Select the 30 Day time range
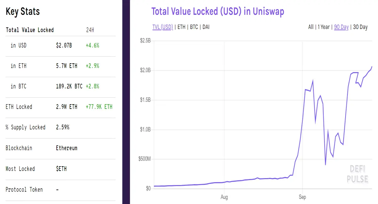Image resolution: width=378 pixels, height=204 pixels. [360, 27]
